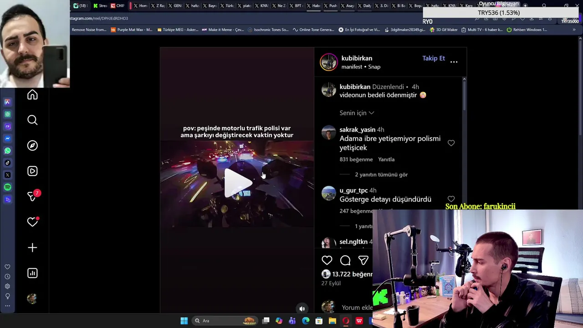Screen dimensions: 583x328
Task: Switch to the CHIP browser tab
Action: [x=118, y=5]
